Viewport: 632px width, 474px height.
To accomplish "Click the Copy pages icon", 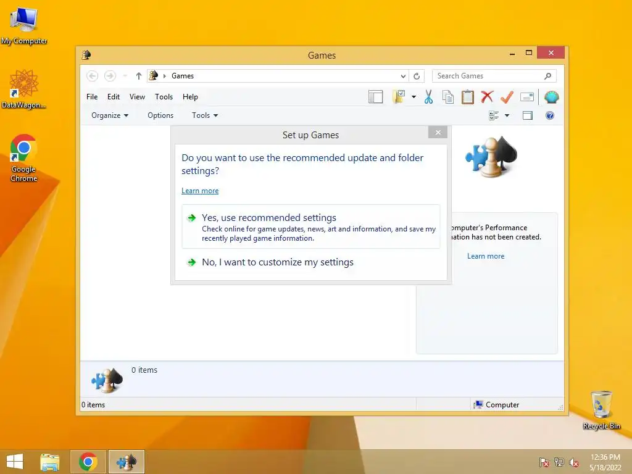I will (x=448, y=97).
